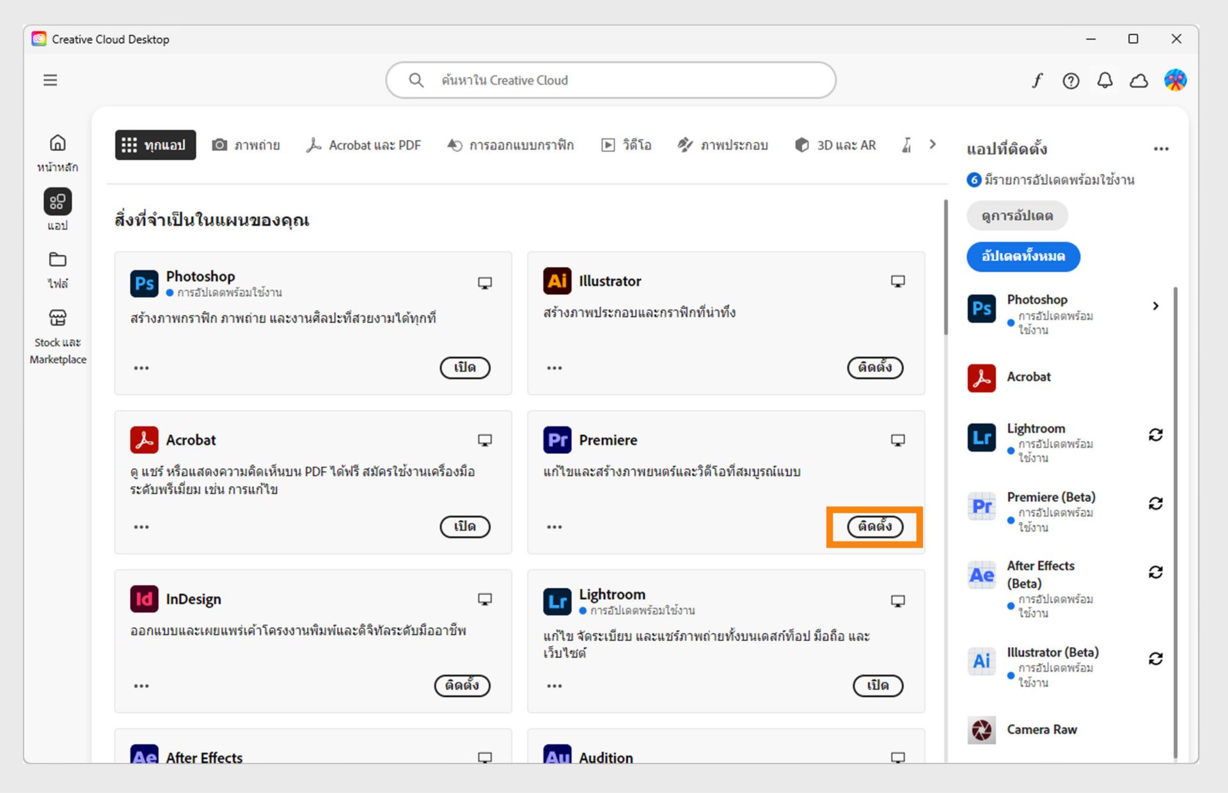Screen dimensions: 1228x793
Task: Open the help question mark icon
Action: [x=1071, y=81]
